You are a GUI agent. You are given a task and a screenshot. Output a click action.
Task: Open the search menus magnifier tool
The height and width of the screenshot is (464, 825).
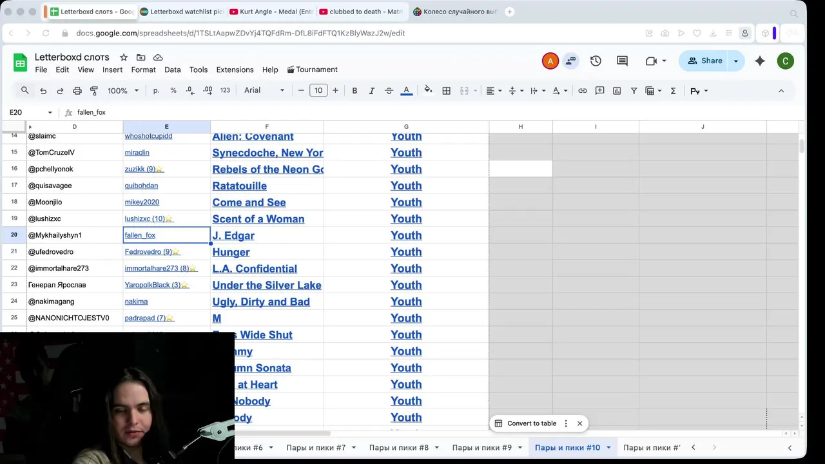tap(25, 91)
